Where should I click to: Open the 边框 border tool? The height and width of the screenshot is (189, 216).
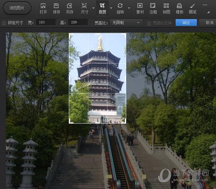pyautogui.click(x=153, y=9)
